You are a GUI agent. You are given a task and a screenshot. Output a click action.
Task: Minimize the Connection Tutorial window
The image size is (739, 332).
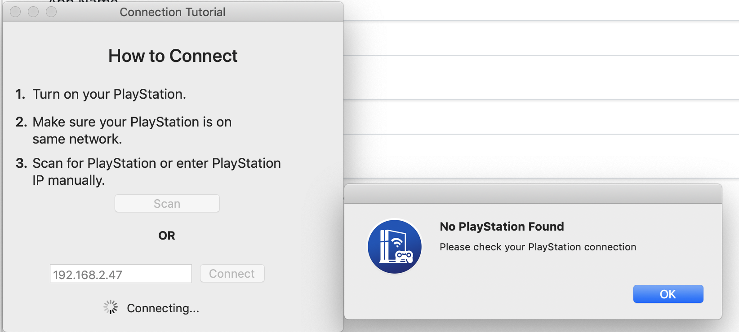point(33,12)
